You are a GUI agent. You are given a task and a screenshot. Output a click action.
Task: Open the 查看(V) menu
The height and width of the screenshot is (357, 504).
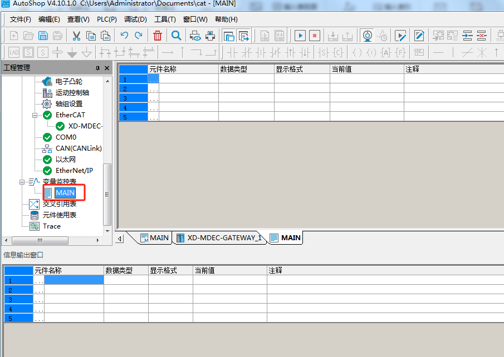tap(78, 19)
